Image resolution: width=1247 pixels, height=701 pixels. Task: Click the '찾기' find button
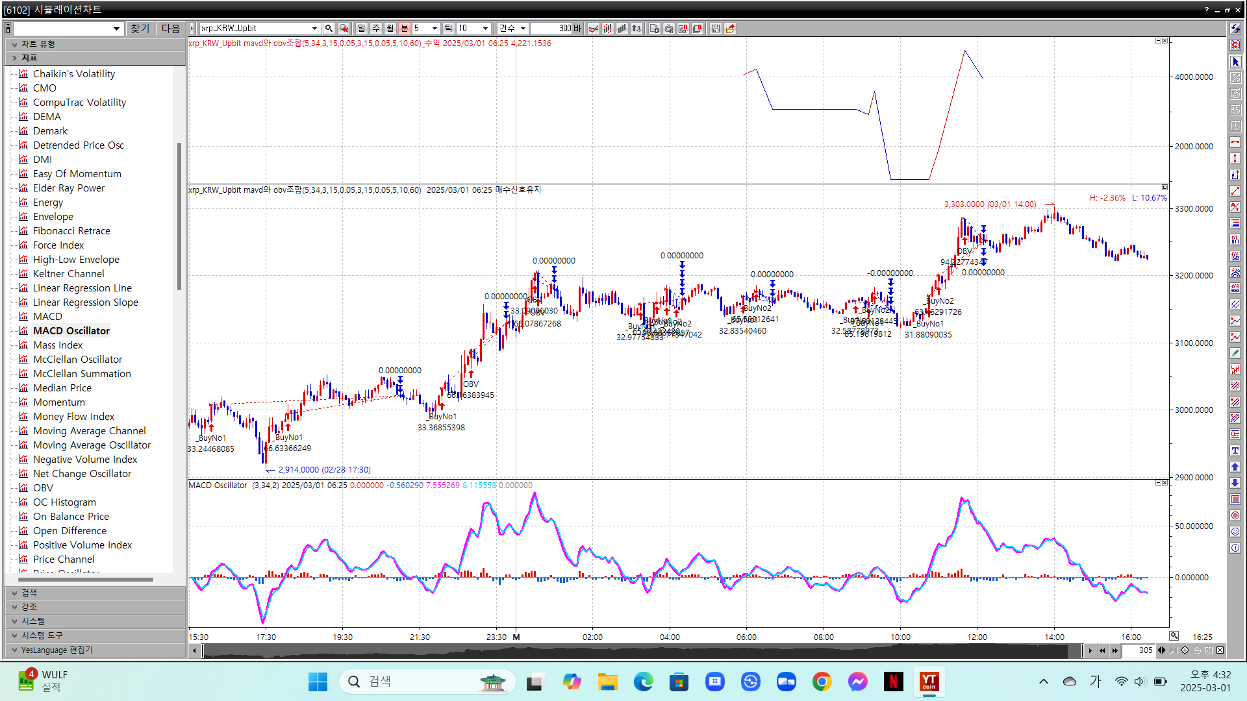click(x=140, y=29)
